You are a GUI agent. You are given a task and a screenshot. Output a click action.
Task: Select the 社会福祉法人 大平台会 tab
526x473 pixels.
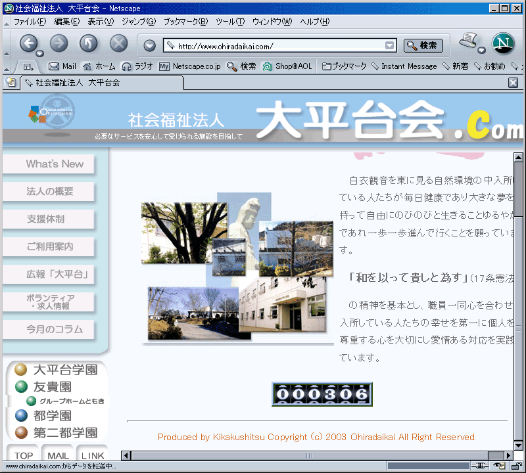pyautogui.click(x=102, y=83)
